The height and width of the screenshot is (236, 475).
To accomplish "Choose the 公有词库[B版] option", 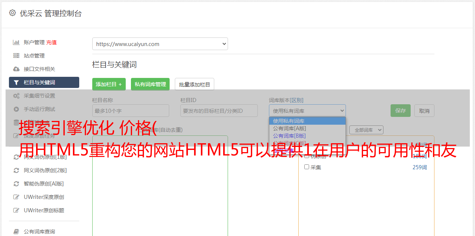I will pyautogui.click(x=307, y=136).
